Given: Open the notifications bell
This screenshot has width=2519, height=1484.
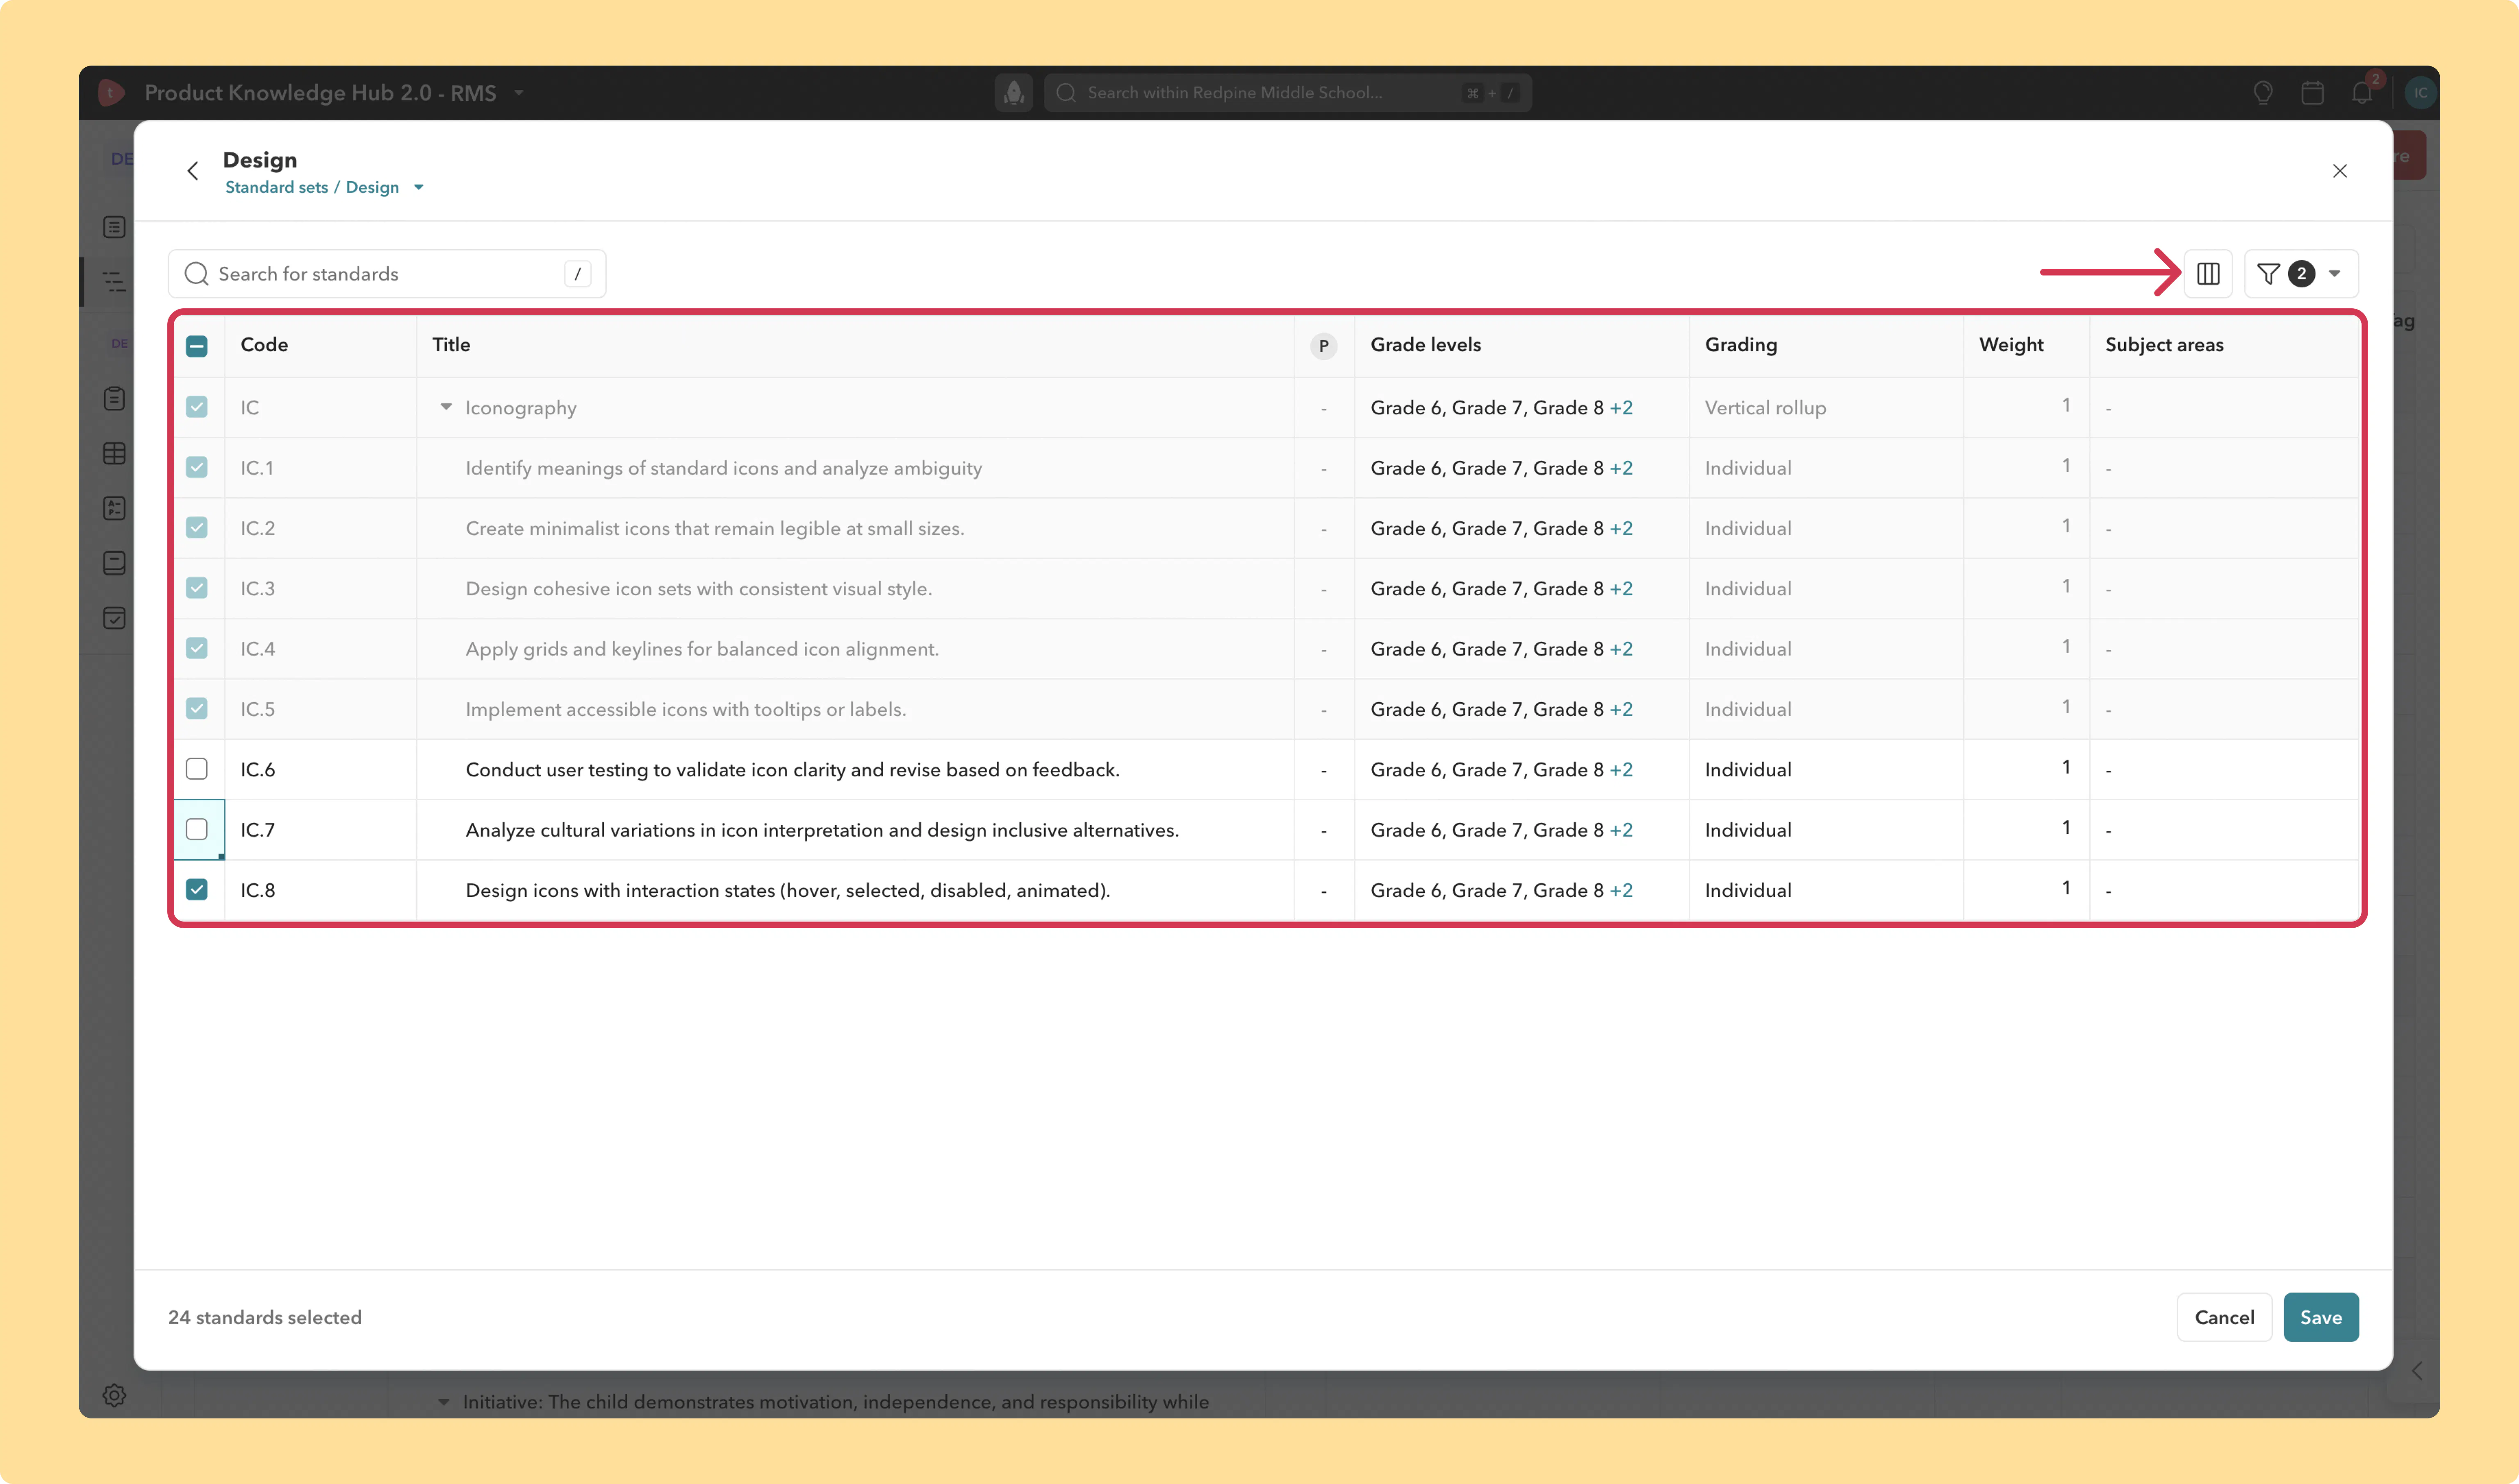Looking at the screenshot, I should tap(2362, 93).
